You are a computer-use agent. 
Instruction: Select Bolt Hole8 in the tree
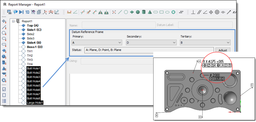click(x=34, y=98)
